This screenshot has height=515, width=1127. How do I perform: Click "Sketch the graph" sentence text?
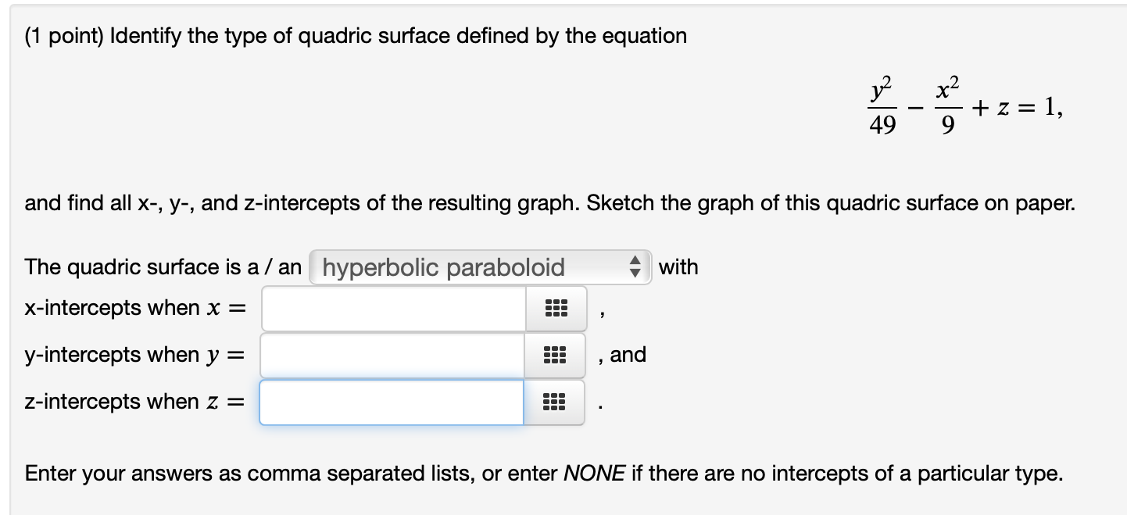coord(830,204)
